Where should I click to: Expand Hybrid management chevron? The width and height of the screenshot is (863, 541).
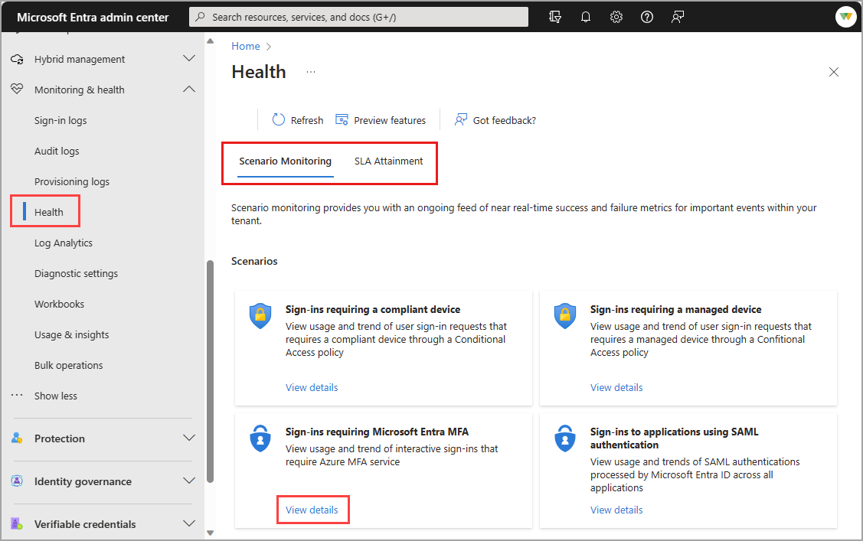189,58
